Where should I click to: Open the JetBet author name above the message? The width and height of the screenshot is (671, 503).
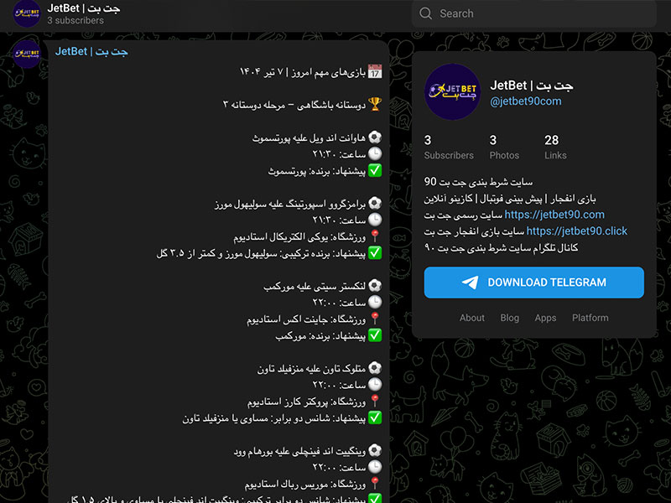pyautogui.click(x=91, y=52)
